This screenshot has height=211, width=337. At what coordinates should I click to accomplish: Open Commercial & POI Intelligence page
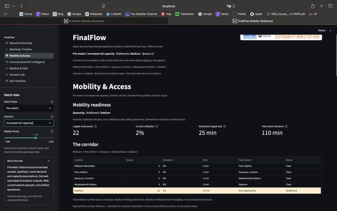click(x=29, y=62)
